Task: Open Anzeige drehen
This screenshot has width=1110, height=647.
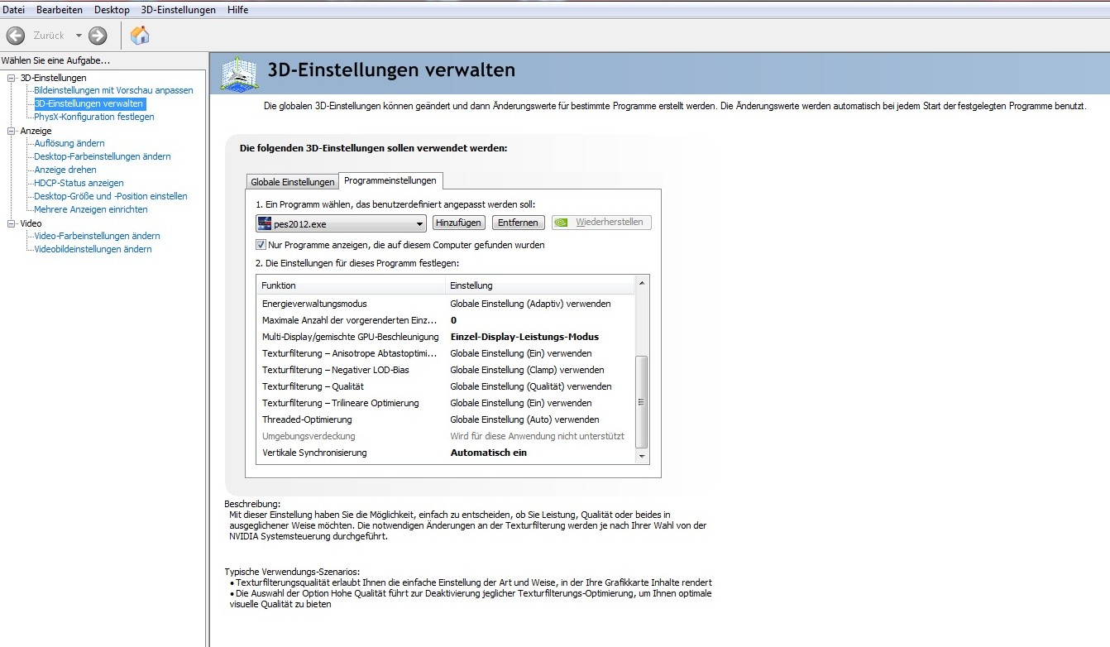Action: [x=65, y=170]
